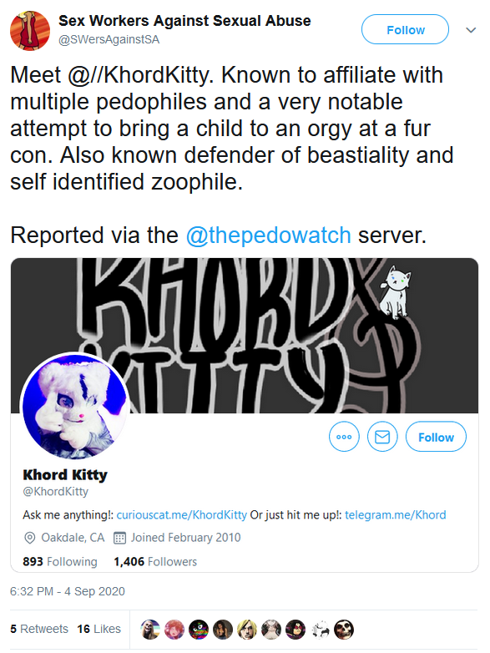The width and height of the screenshot is (490, 653).
Task: Click the blonde-haired liker avatar
Action: click(247, 630)
